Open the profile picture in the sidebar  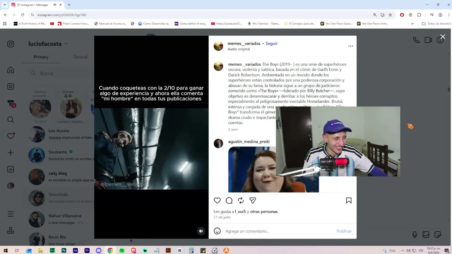tap(11, 186)
